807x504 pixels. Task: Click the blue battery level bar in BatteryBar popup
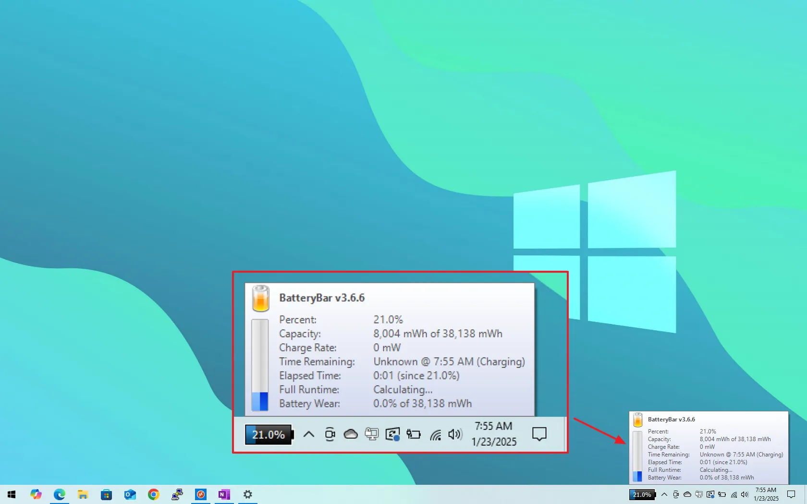[x=260, y=398]
